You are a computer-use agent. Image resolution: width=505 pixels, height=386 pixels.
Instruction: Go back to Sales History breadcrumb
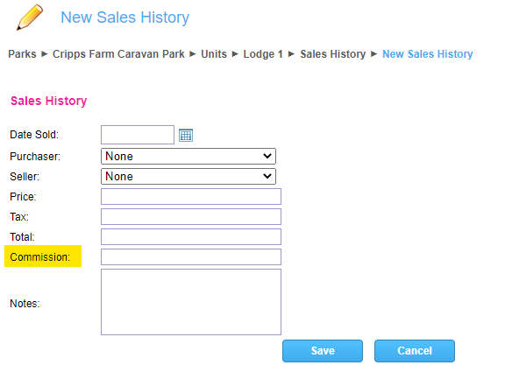[x=333, y=54]
